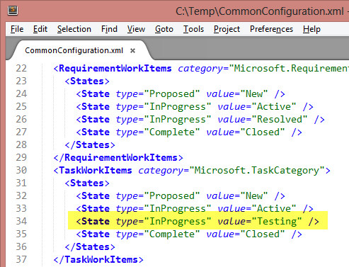
Task: Click the closing RequirementWorkItems tag
Action: (118, 158)
